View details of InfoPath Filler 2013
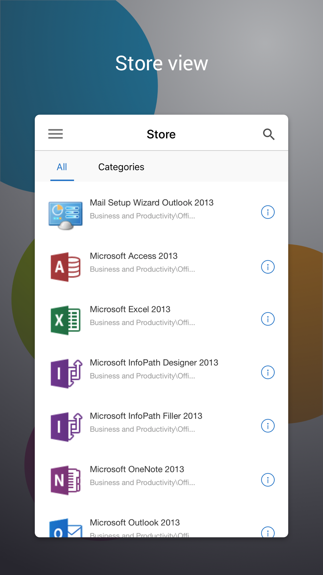Image resolution: width=323 pixels, height=575 pixels. pos(268,426)
